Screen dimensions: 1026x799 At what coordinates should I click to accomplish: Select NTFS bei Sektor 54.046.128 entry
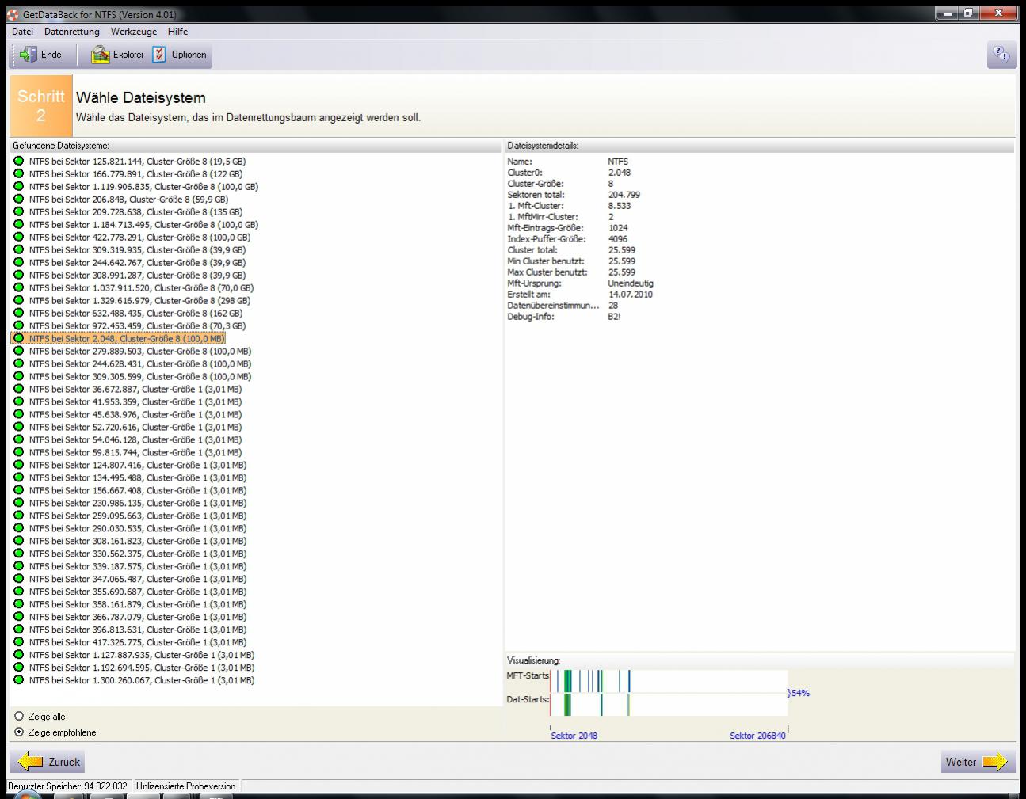[135, 440]
